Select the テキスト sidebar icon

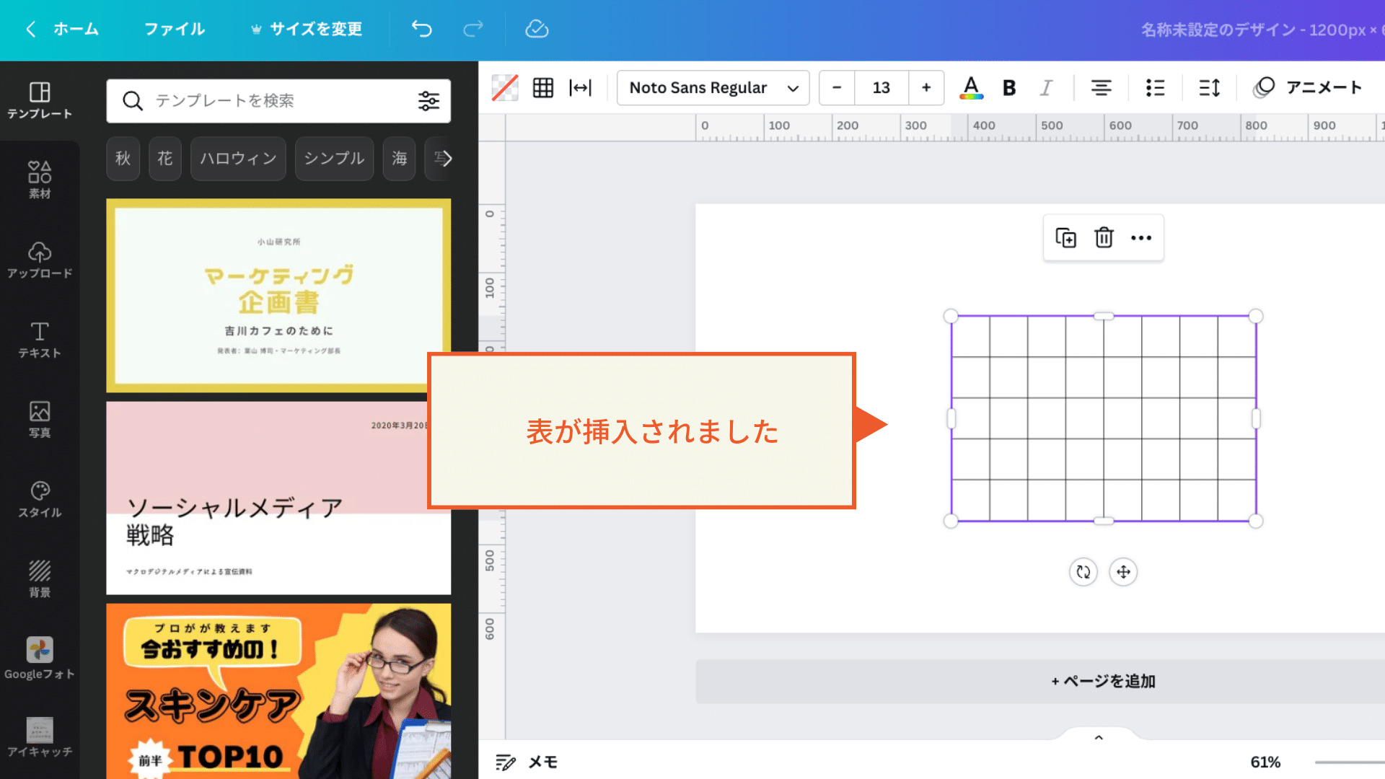click(x=40, y=339)
